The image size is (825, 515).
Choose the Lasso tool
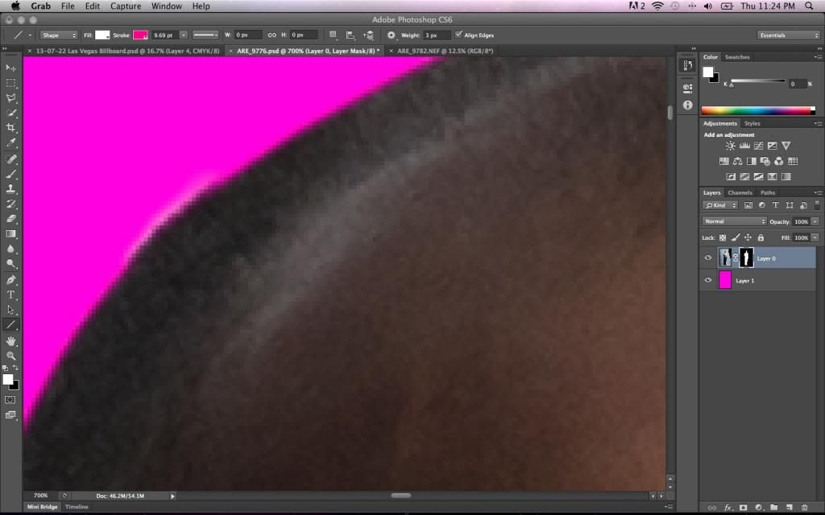click(10, 97)
